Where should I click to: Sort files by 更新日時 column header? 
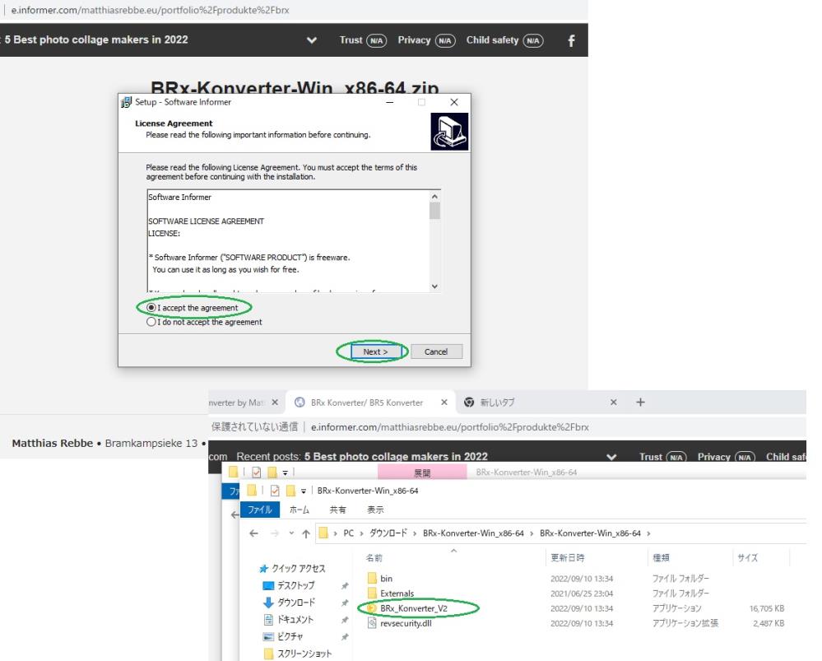[x=567, y=557]
